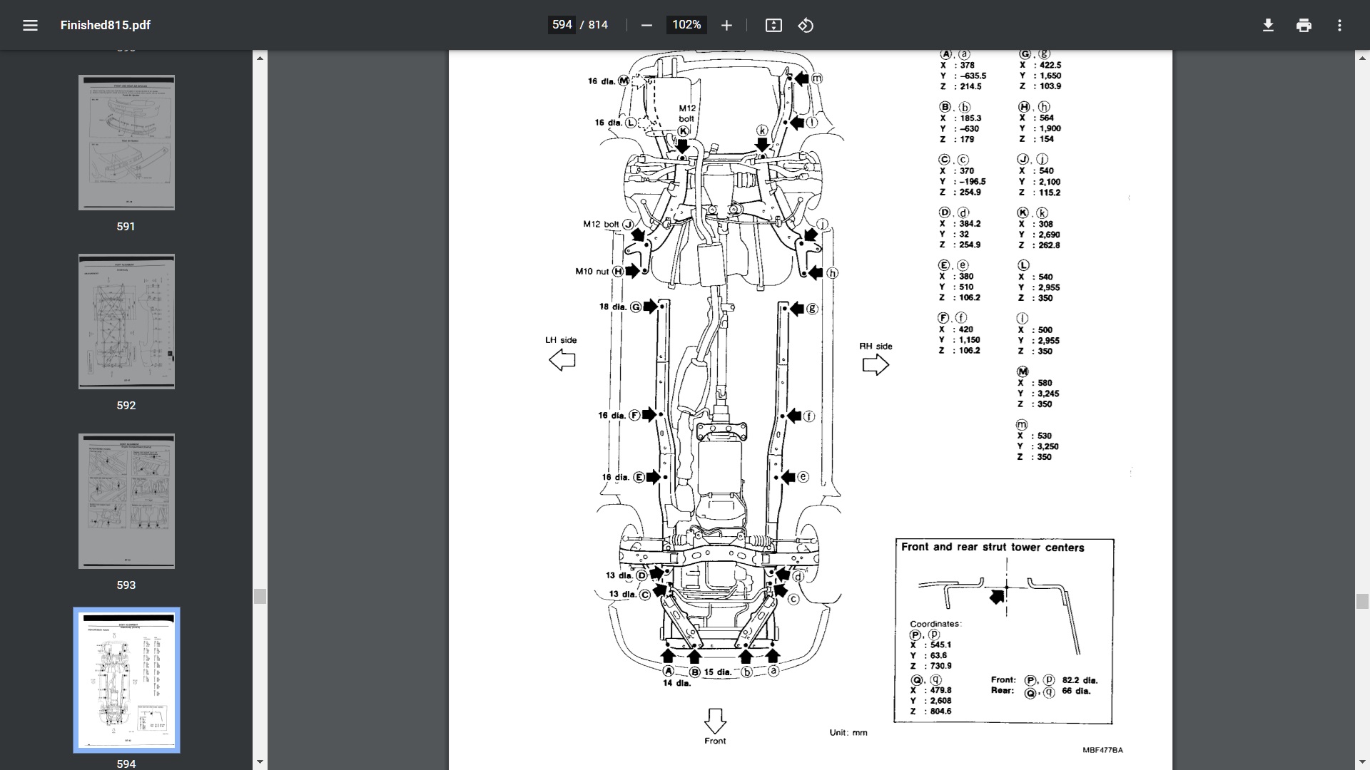Click the thumbnail panel scroll up arrow

point(260,58)
